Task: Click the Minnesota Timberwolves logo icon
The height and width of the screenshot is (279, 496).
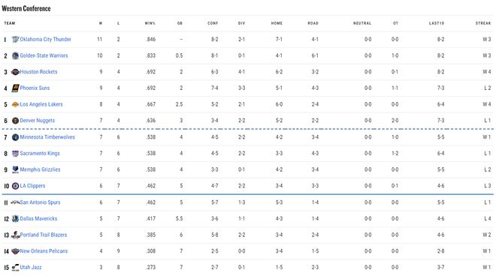Action: pos(15,137)
